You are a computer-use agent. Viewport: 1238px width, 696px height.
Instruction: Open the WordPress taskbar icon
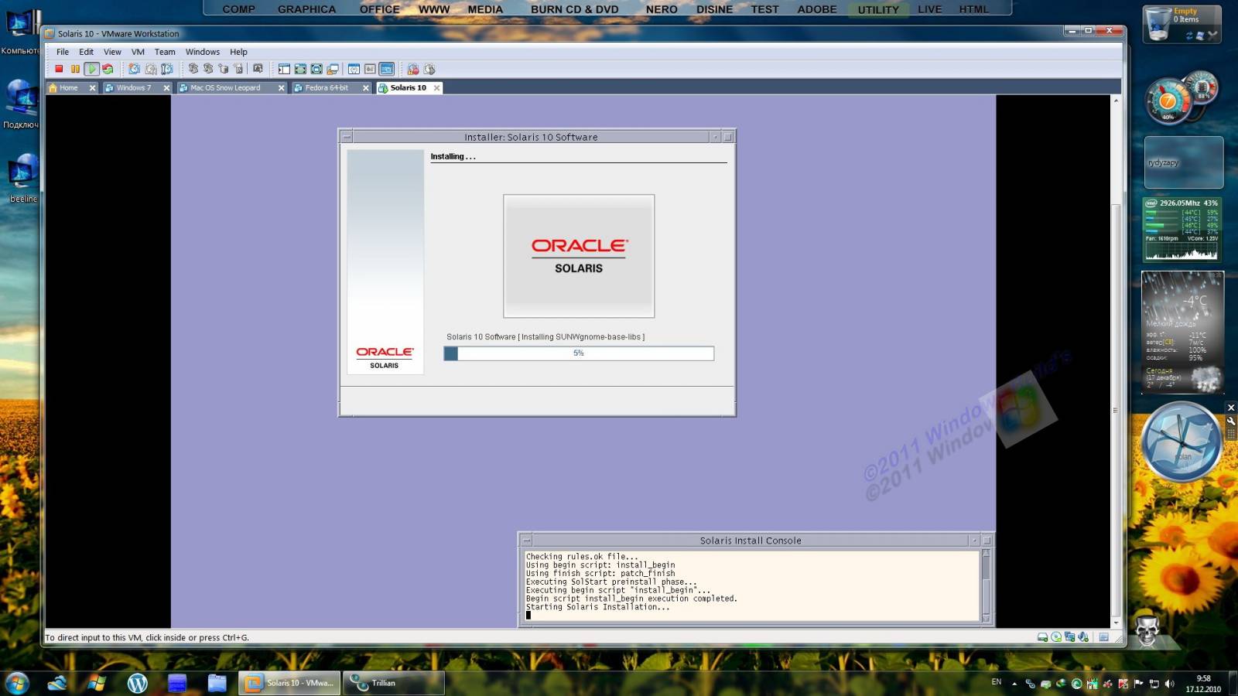pyautogui.click(x=137, y=683)
